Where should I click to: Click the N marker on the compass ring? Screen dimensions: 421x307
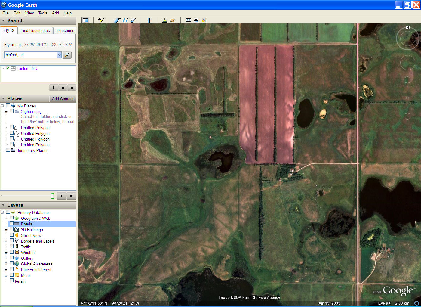coord(408,27)
